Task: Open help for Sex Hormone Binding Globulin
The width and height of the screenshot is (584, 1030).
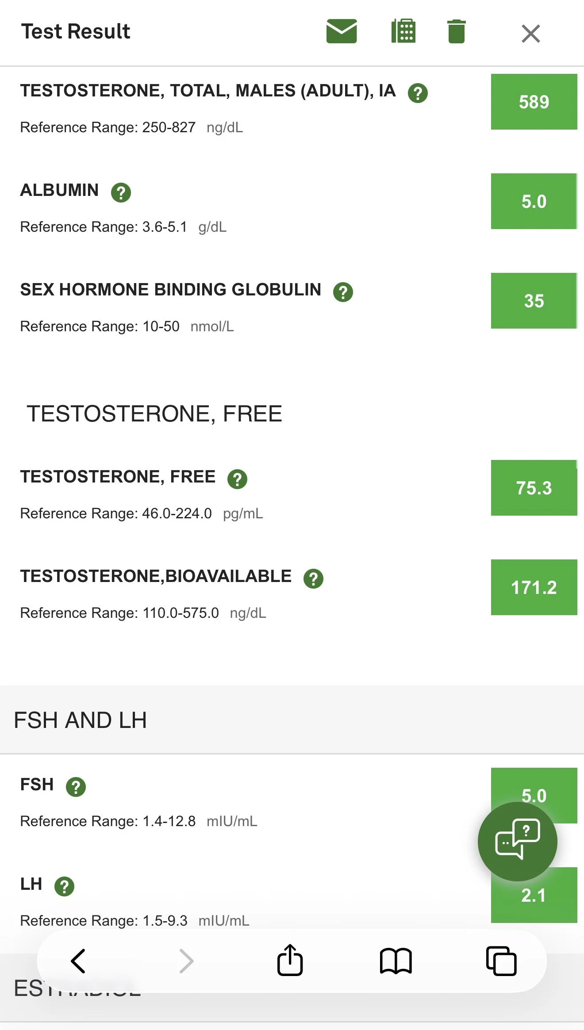Action: 343,292
